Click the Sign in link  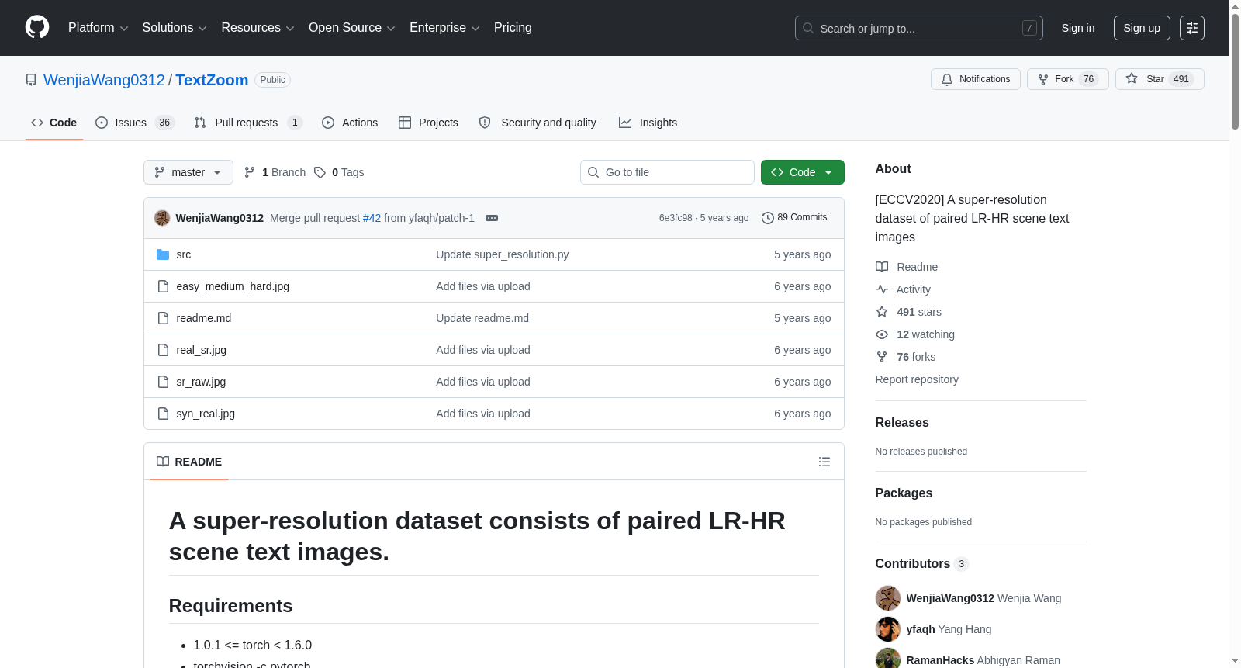(x=1078, y=28)
